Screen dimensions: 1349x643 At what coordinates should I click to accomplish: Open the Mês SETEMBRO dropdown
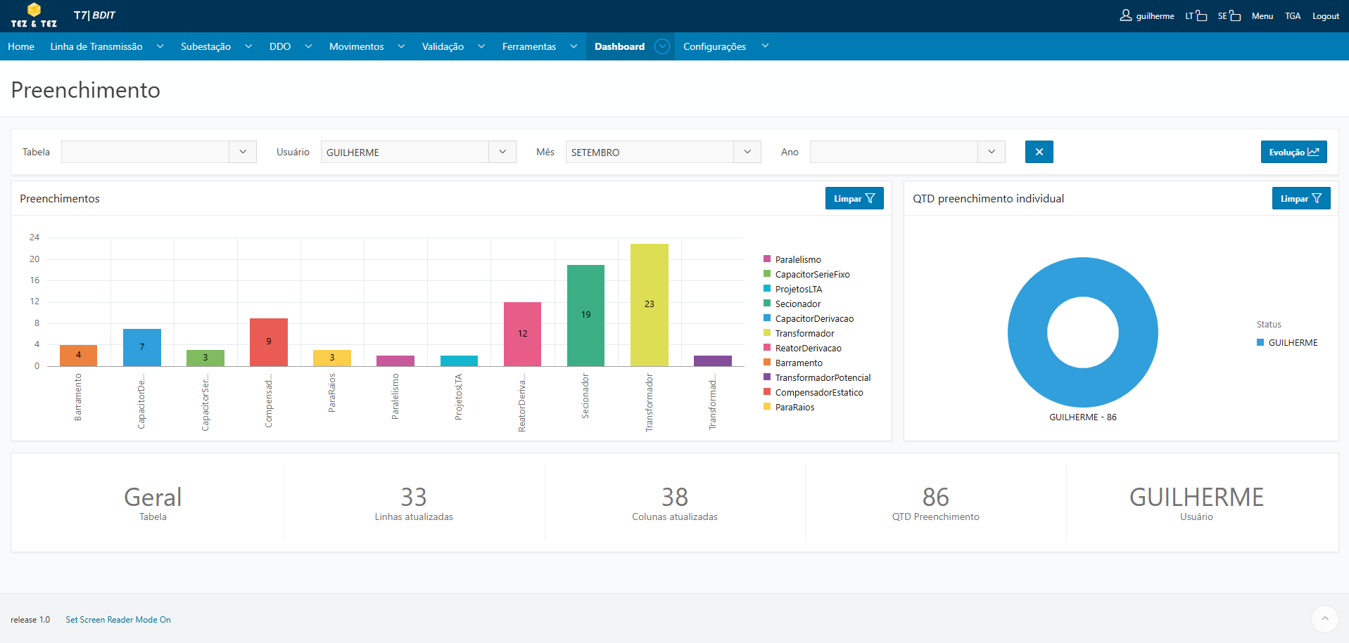click(x=747, y=152)
